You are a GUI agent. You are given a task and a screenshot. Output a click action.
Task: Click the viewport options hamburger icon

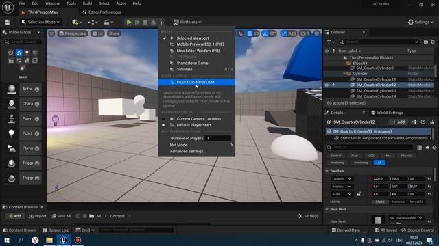(x=51, y=33)
